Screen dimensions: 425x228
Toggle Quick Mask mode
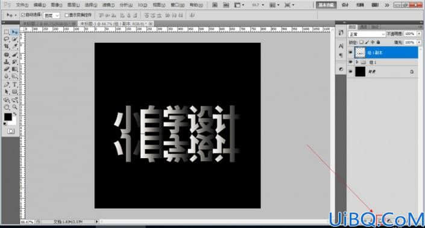(11, 131)
